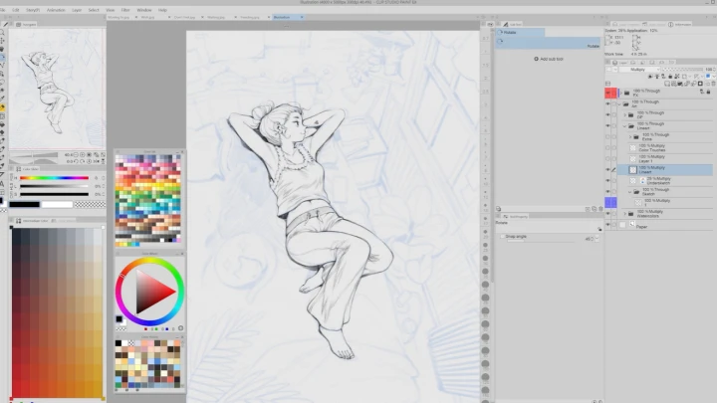Click the duplicate sub tool icon
Image resolution: width=717 pixels, height=403 pixels.
tap(594, 209)
